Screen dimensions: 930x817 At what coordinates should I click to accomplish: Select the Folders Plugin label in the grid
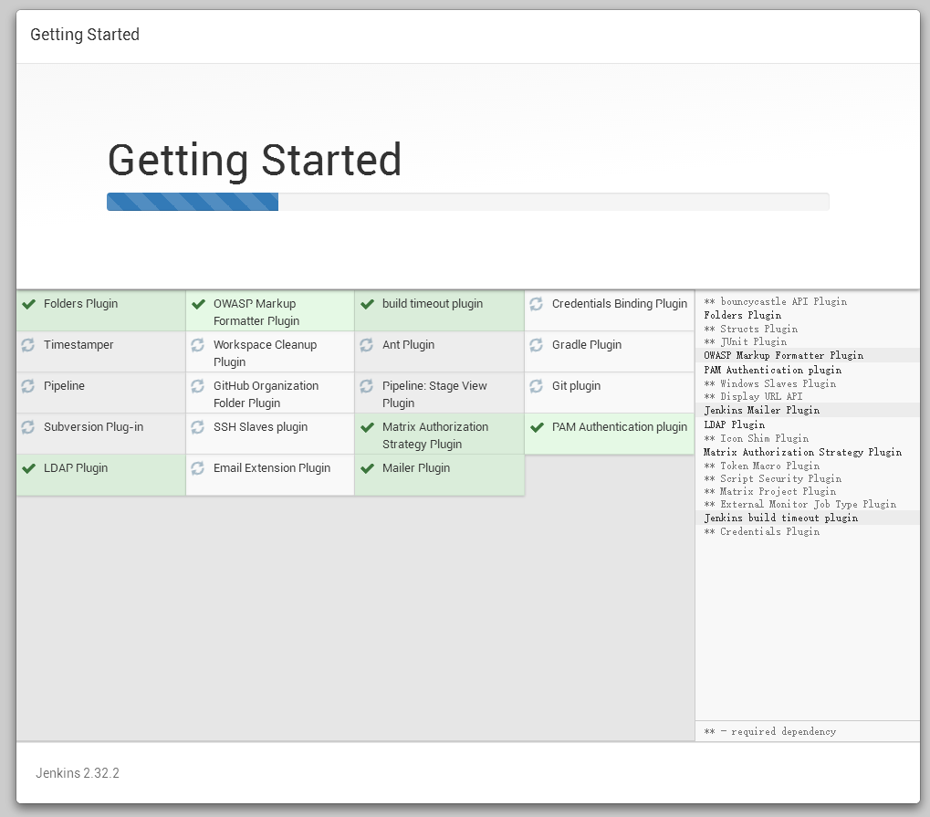(x=80, y=304)
